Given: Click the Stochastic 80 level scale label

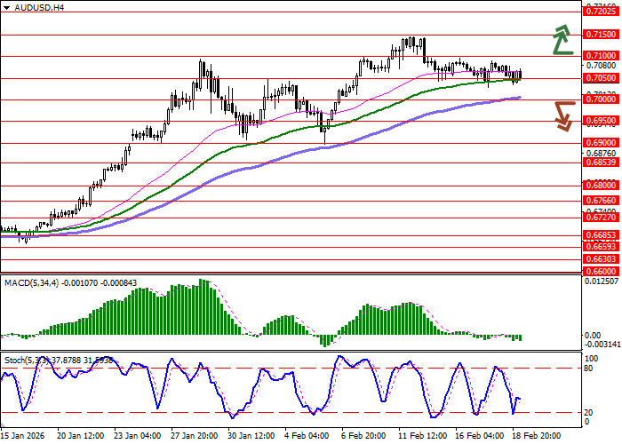Looking at the screenshot, I should (588, 368).
